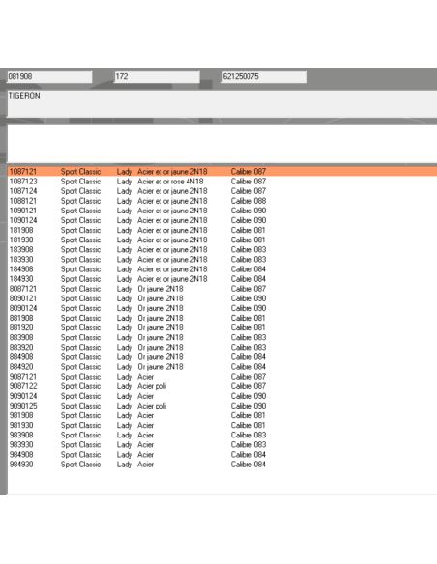The width and height of the screenshot is (437, 564).
Task: Click the input field containing 172
Action: coord(157,76)
